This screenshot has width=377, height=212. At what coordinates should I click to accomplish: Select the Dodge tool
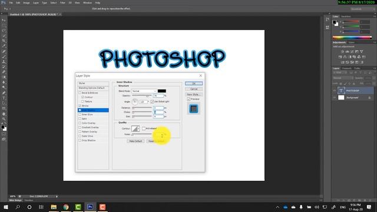click(4, 88)
